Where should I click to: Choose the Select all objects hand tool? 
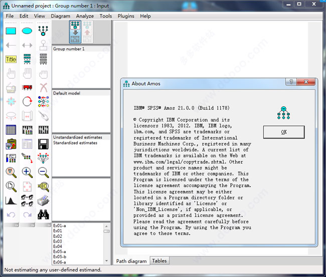point(27,73)
